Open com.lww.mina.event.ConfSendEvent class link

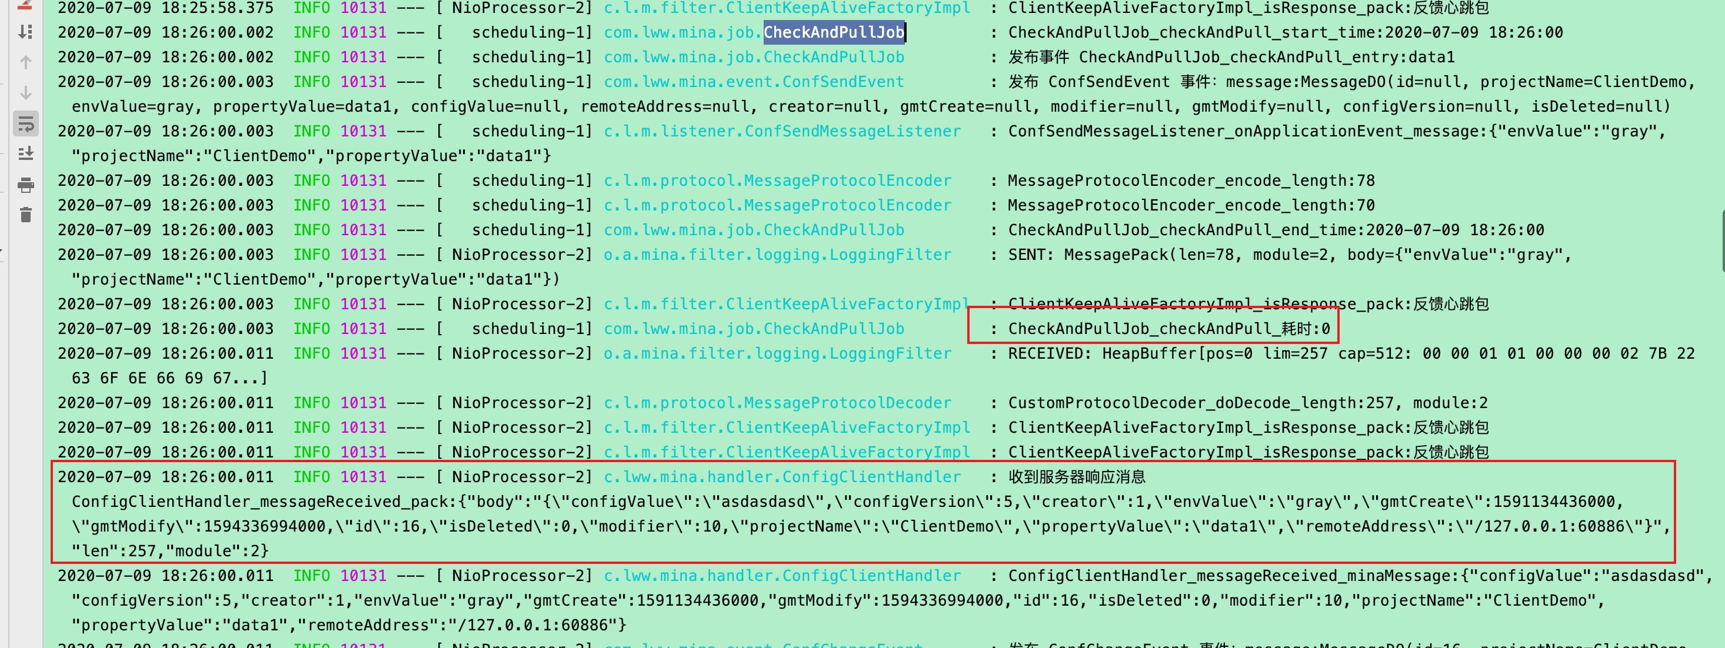tap(753, 82)
